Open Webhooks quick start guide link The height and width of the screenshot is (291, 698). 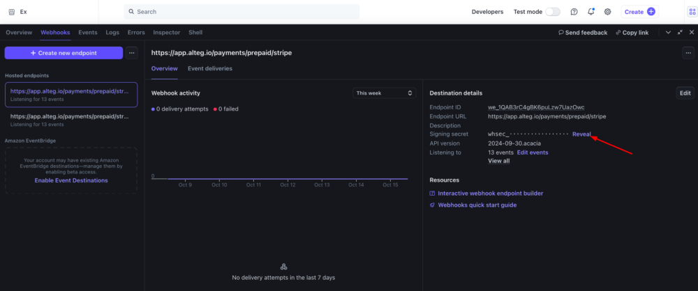click(477, 205)
